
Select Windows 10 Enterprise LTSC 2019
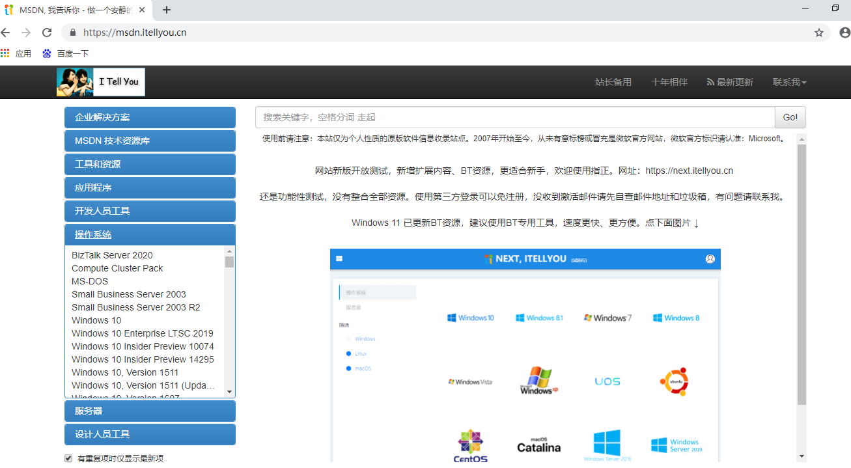click(143, 333)
